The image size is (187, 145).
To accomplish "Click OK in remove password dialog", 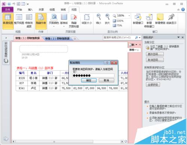I will (x=89, y=80).
